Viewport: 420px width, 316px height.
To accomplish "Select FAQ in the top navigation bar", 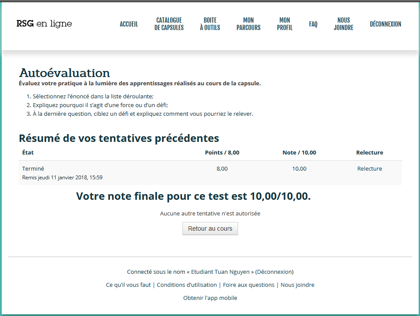I will 313,24.
